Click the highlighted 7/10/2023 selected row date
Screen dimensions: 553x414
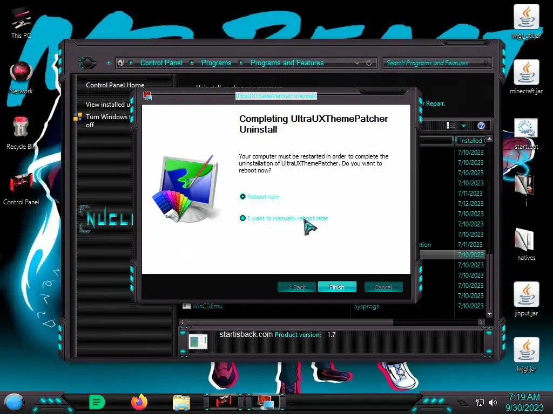click(x=470, y=255)
